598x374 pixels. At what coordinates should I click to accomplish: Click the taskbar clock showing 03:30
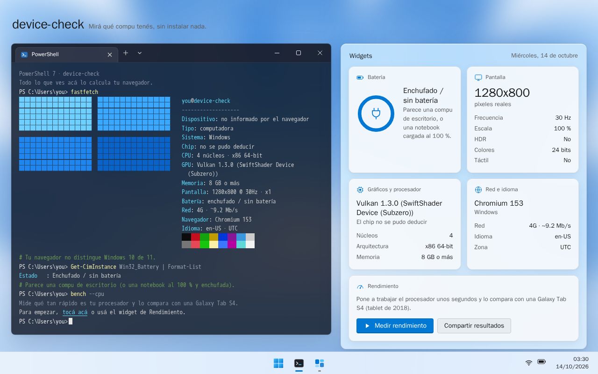pos(581,359)
